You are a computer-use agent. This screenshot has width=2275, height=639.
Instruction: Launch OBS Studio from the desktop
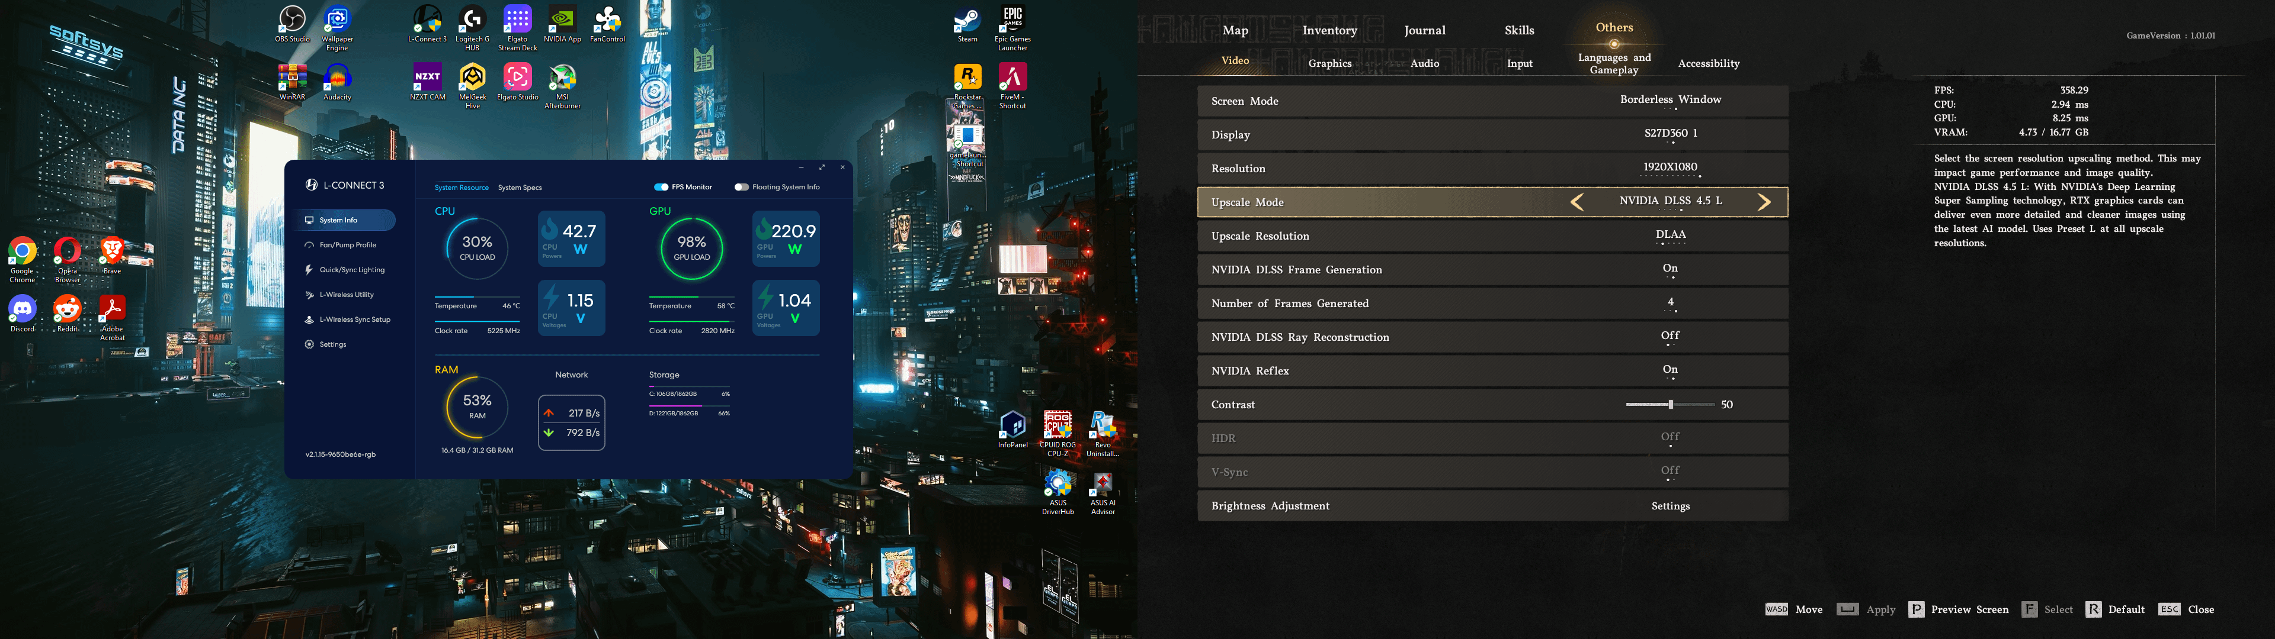pyautogui.click(x=291, y=20)
